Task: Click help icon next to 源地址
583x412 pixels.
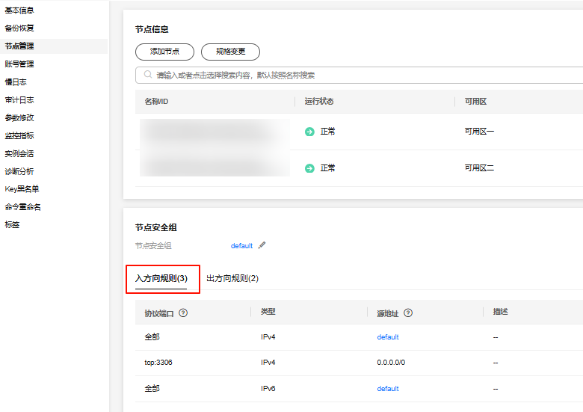Action: coord(408,313)
